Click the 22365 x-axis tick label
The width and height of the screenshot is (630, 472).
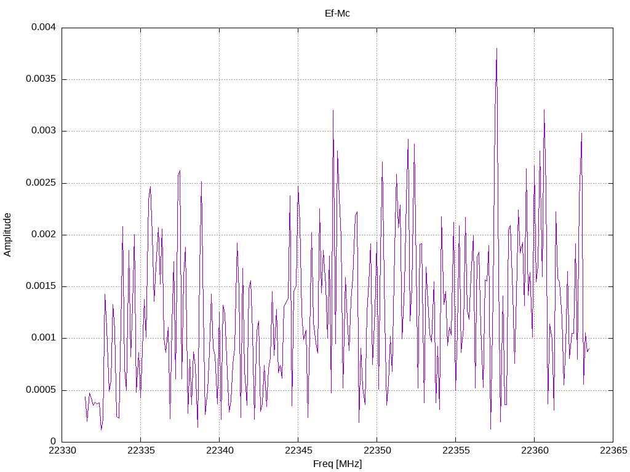pyautogui.click(x=613, y=450)
